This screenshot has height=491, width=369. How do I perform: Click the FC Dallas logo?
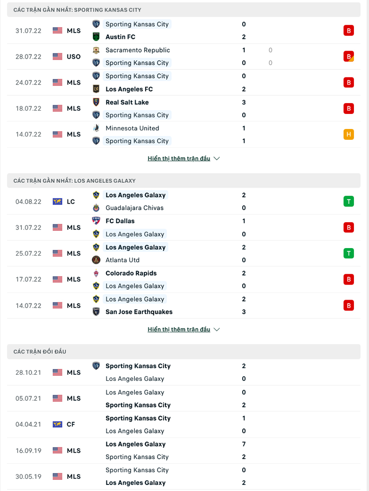click(96, 221)
